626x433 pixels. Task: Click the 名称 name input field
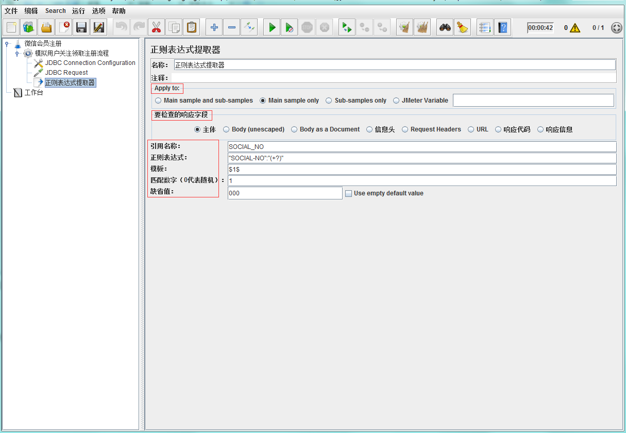(x=395, y=65)
